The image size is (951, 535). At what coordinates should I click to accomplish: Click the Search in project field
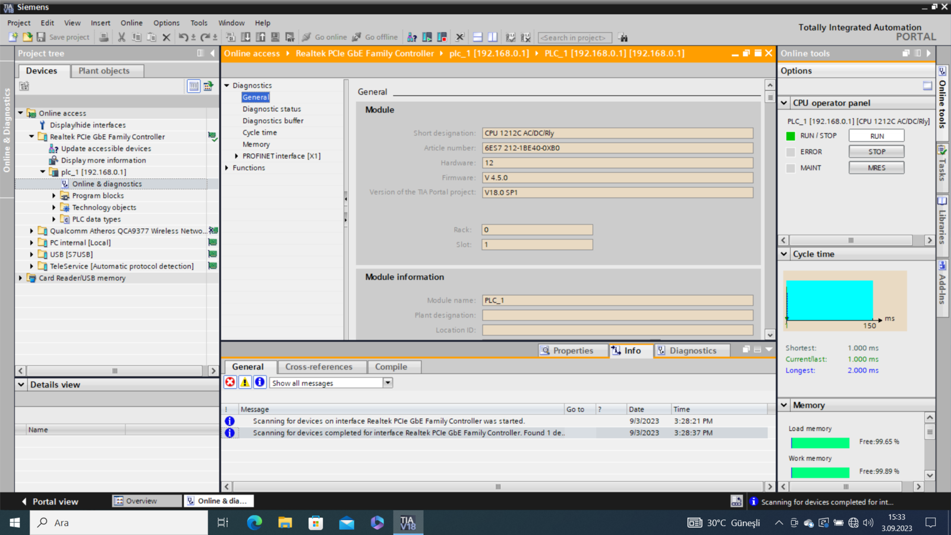point(574,37)
